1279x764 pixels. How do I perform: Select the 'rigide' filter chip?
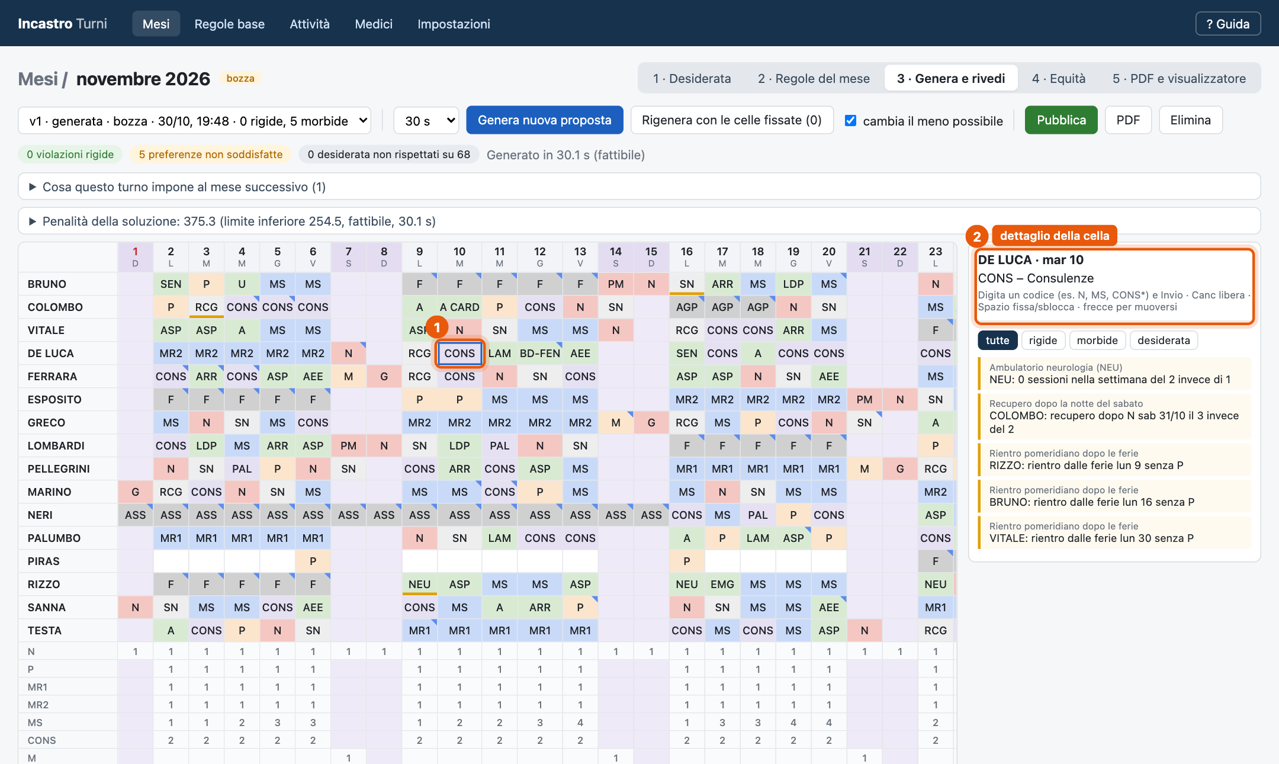pos(1043,340)
